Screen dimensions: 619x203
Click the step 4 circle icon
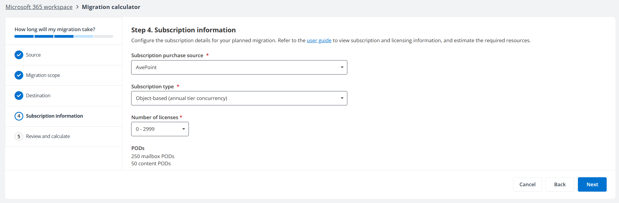pyautogui.click(x=19, y=116)
